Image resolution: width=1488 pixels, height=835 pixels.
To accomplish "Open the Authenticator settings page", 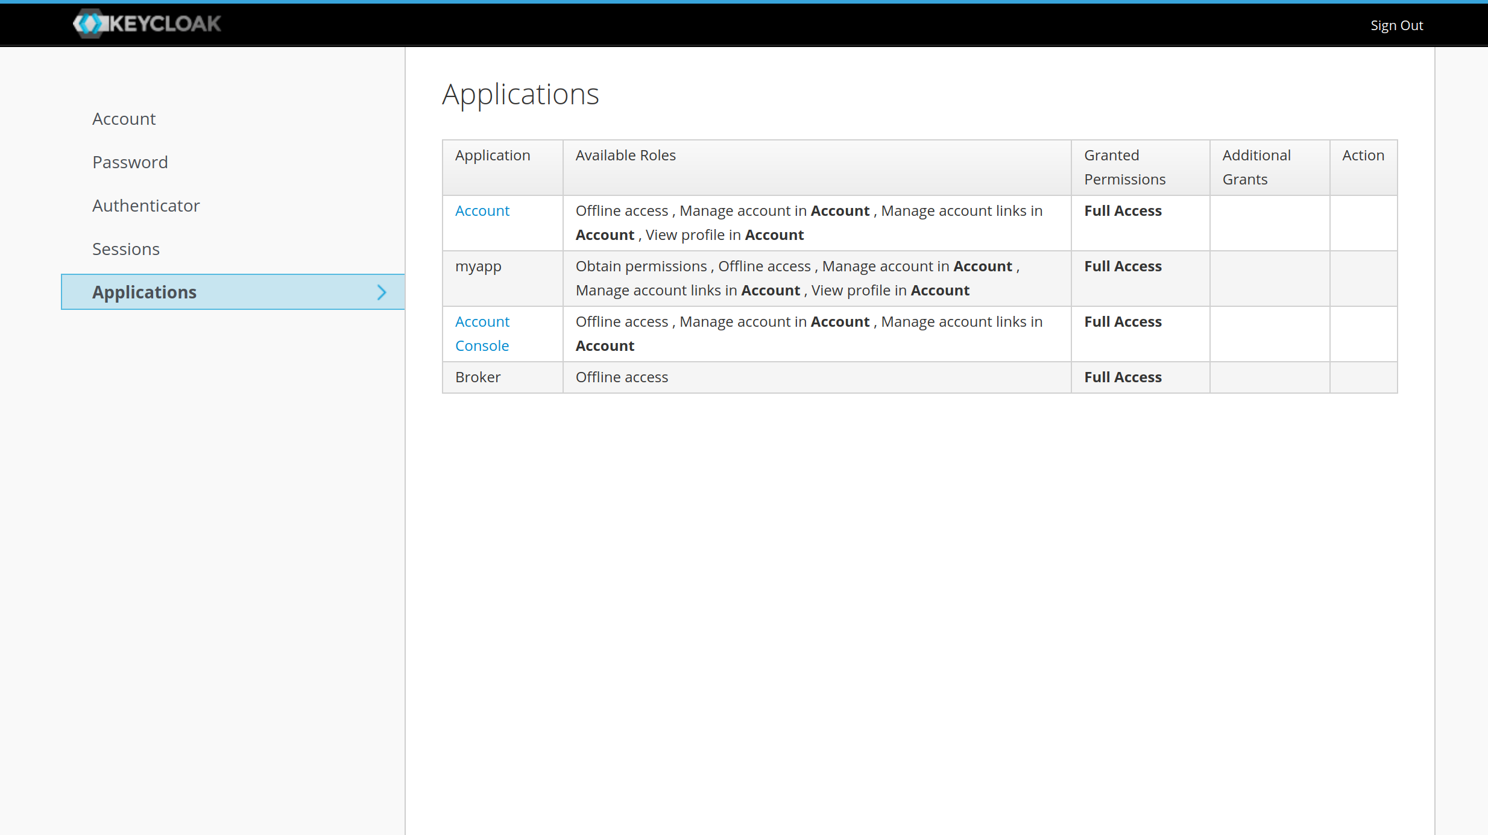I will point(145,206).
